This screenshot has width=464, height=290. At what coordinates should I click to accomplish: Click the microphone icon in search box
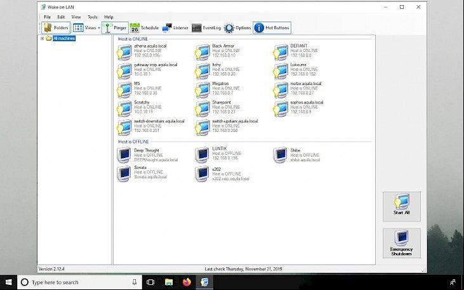[135, 282]
